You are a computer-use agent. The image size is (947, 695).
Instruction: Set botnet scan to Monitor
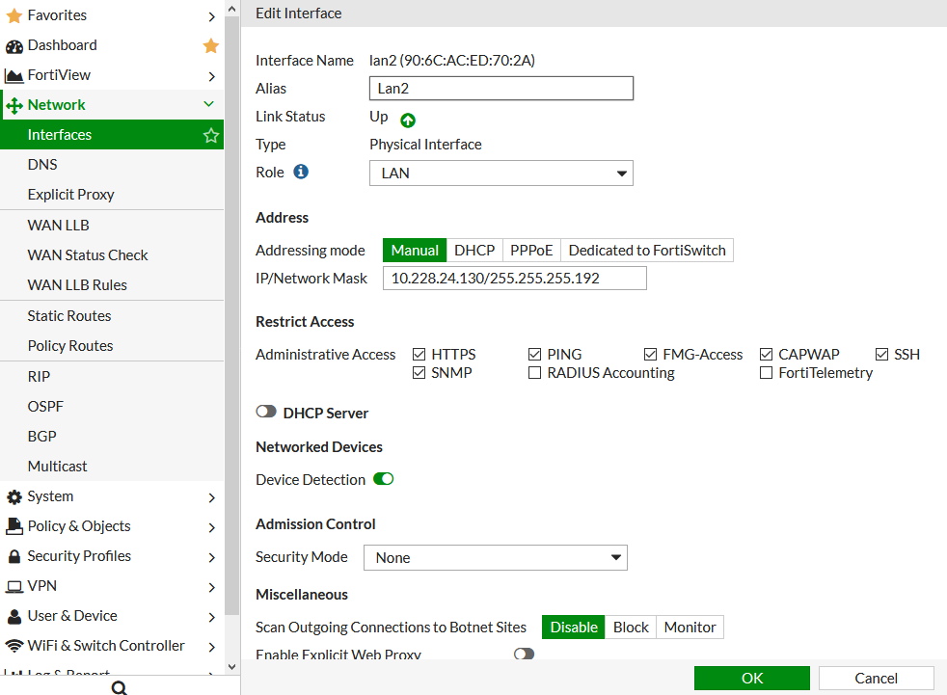[x=690, y=628]
